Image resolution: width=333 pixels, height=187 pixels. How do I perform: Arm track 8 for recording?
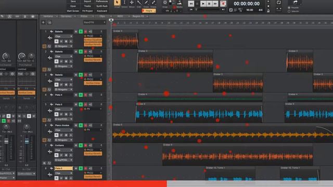pyautogui.click(x=85, y=168)
